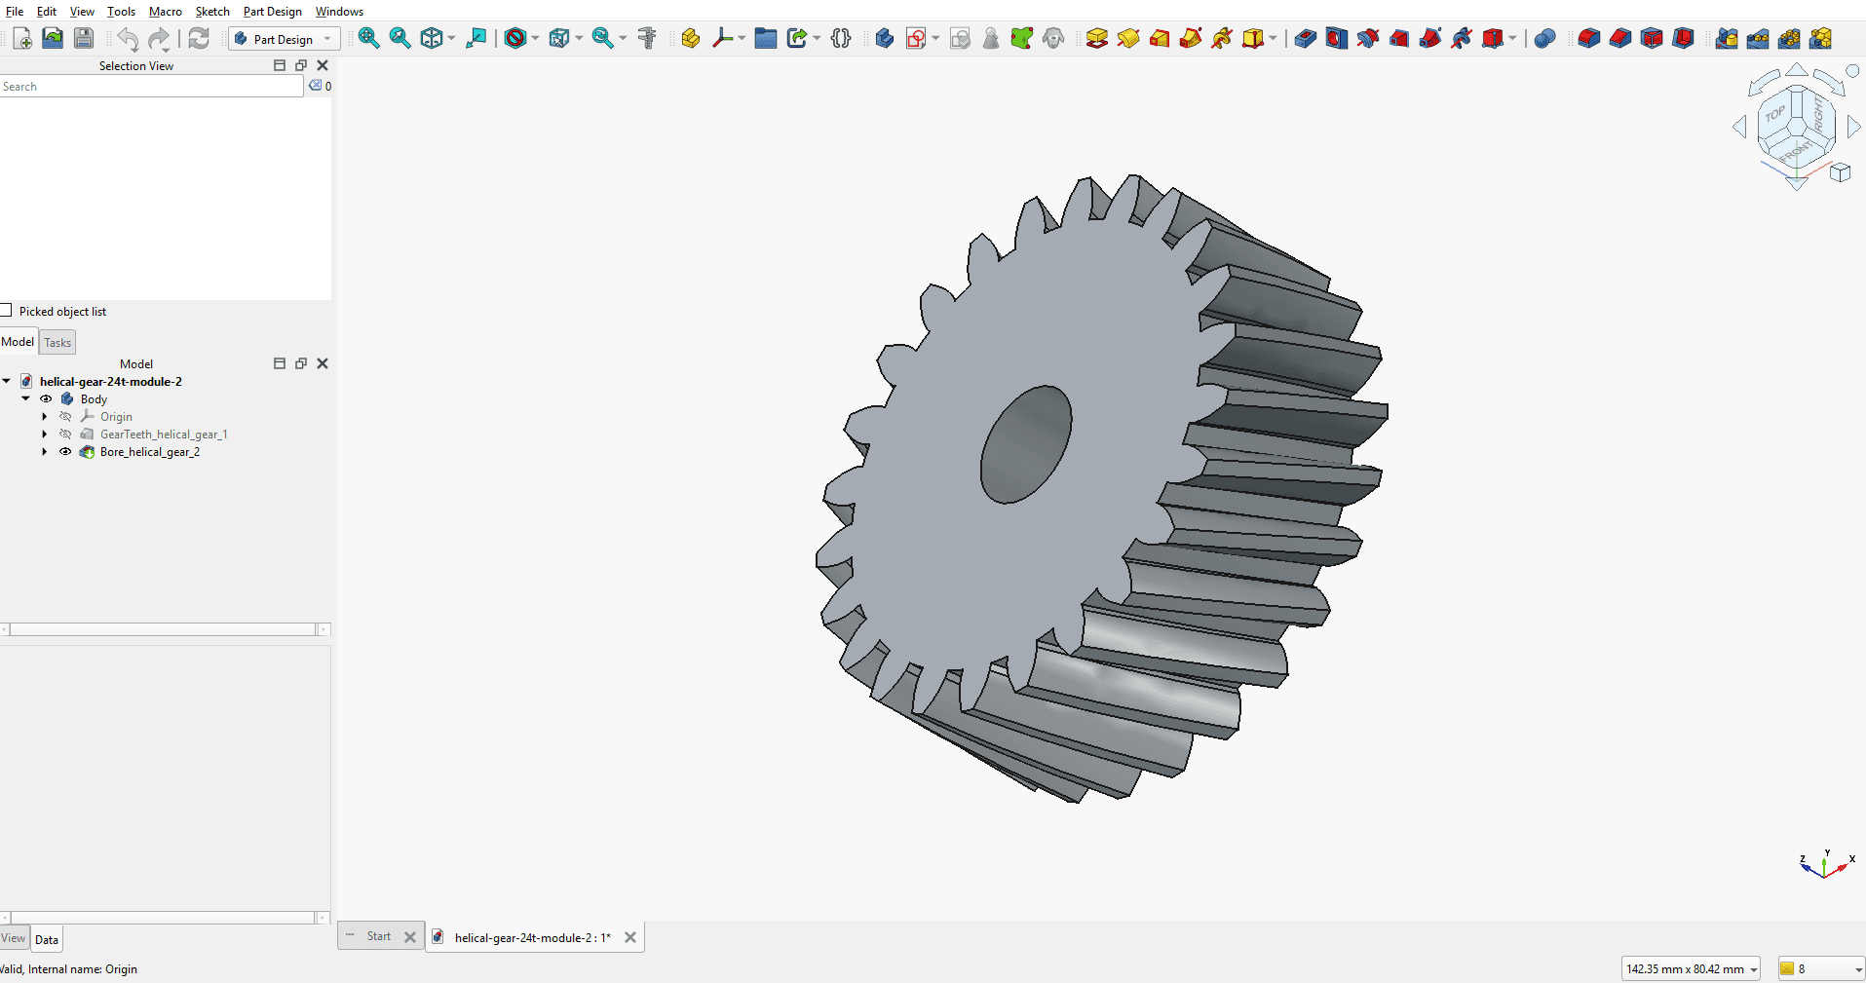1866x983 pixels.
Task: Click the Create Part yellow icon
Action: point(691,39)
